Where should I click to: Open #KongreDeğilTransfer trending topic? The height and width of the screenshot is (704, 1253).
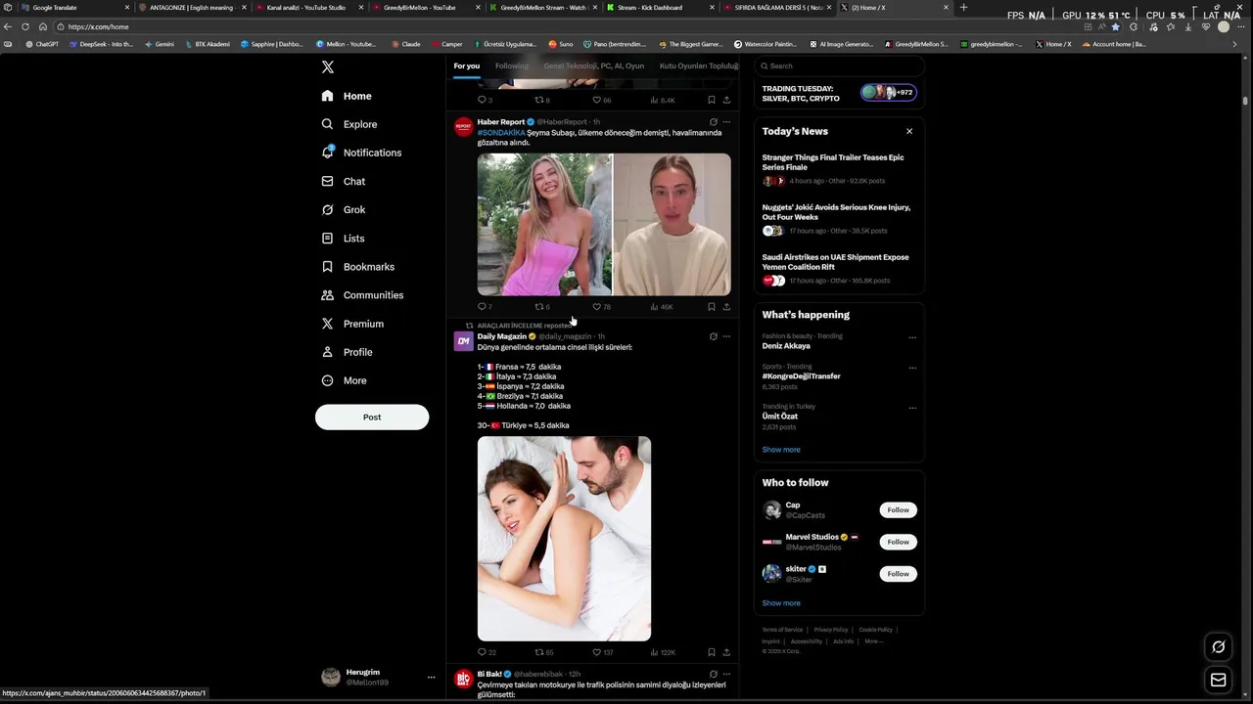pos(801,375)
